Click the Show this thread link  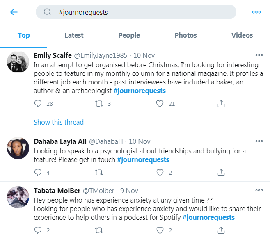pos(59,122)
